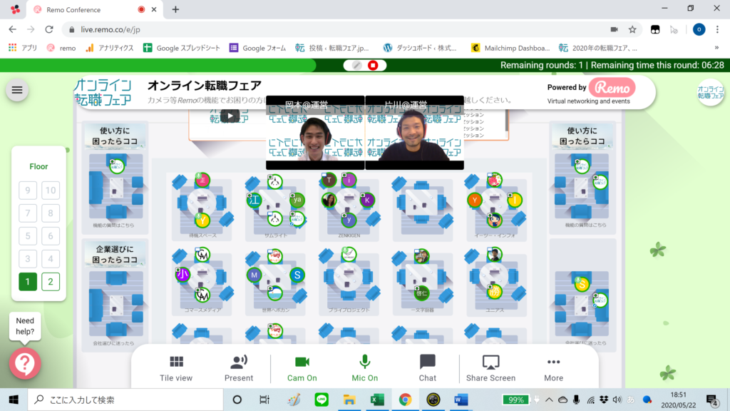Switch to floor 2
The width and height of the screenshot is (730, 411).
click(x=51, y=281)
